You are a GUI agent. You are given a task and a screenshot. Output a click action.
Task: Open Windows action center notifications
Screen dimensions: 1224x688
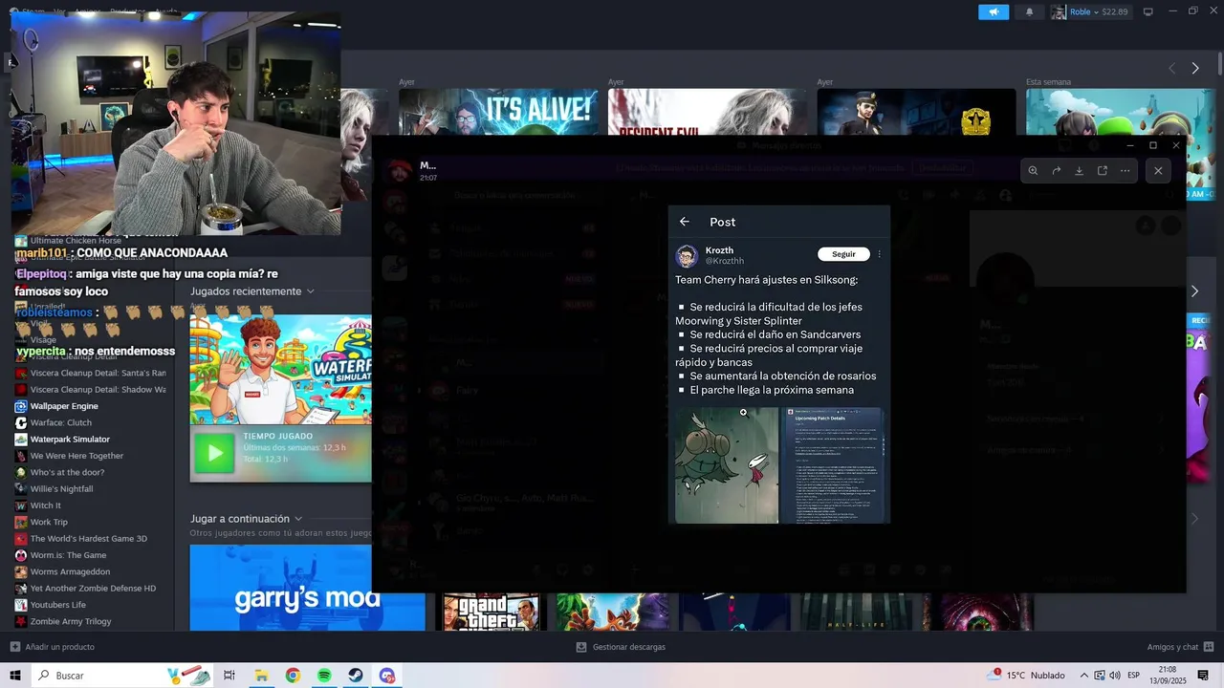(1203, 676)
